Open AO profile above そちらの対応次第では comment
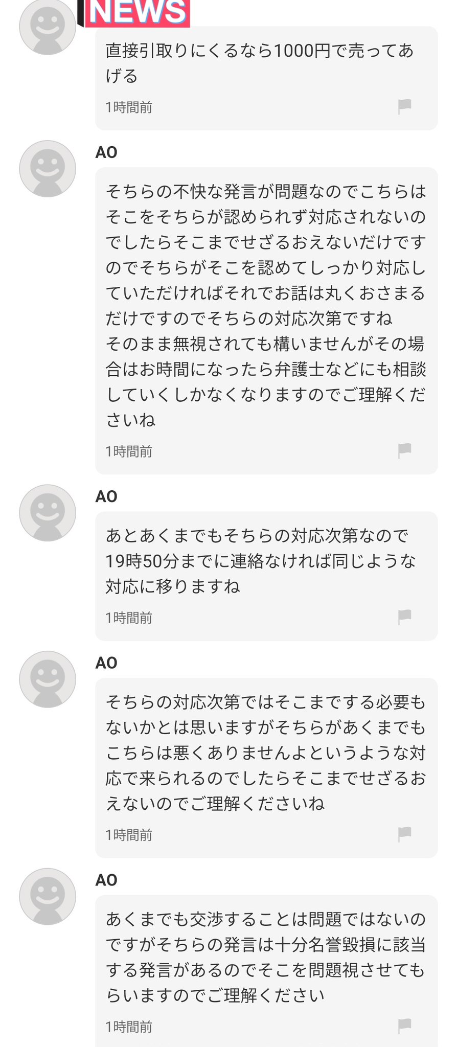The image size is (457, 1047). click(x=106, y=663)
